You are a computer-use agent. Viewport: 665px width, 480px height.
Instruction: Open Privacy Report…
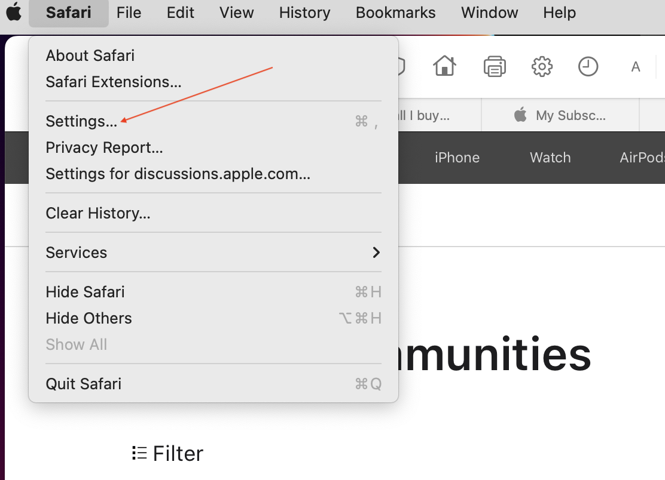point(213,147)
